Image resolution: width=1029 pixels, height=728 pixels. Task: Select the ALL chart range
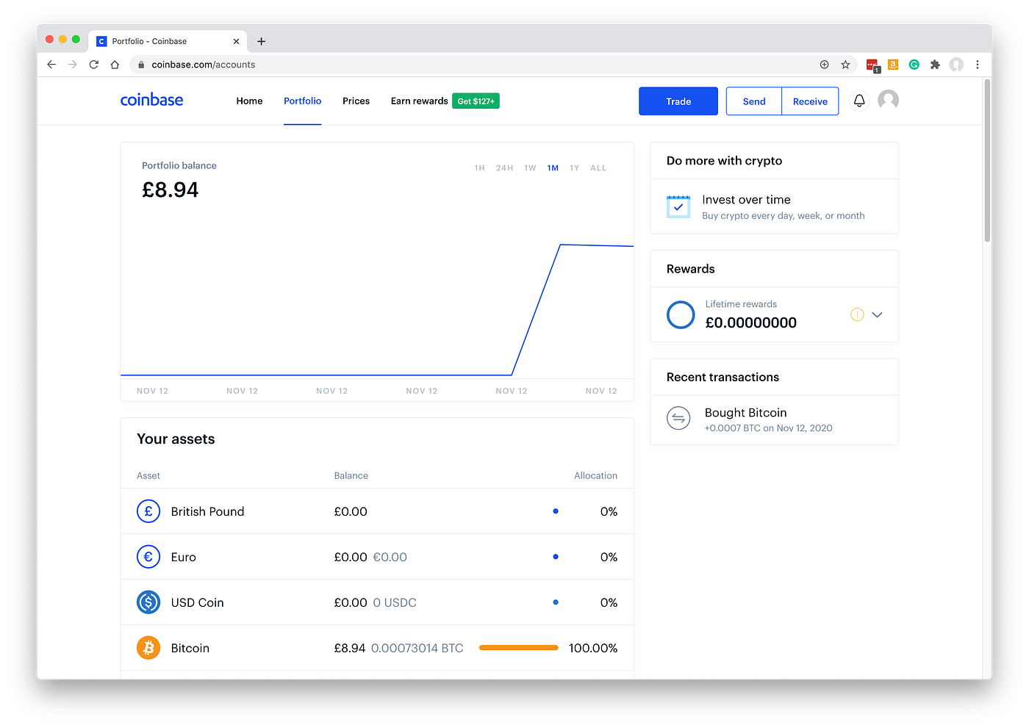(x=598, y=168)
